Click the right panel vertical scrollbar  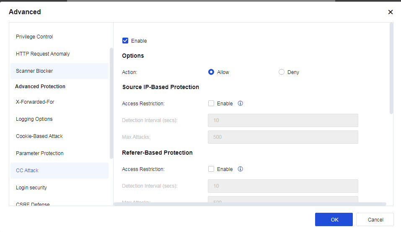pyautogui.click(x=391, y=69)
